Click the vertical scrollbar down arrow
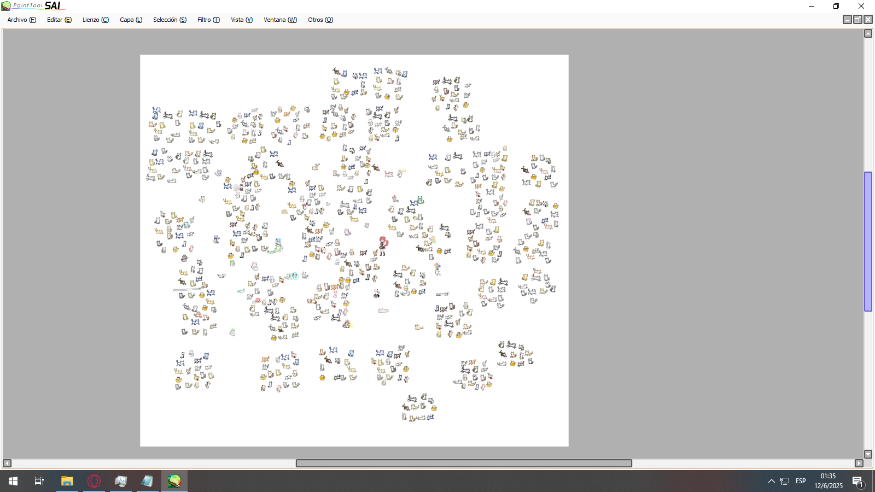875x492 pixels. coord(868,454)
